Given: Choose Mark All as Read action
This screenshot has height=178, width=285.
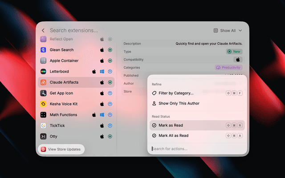Looking at the screenshot, I should 197,135.
